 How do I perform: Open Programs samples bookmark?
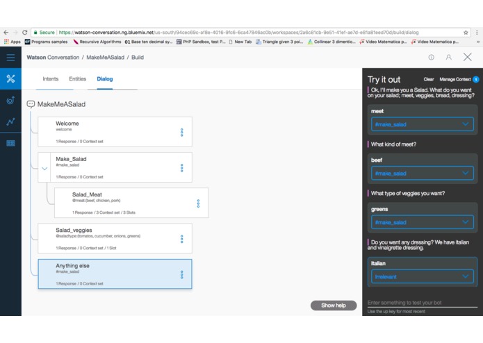click(x=46, y=42)
